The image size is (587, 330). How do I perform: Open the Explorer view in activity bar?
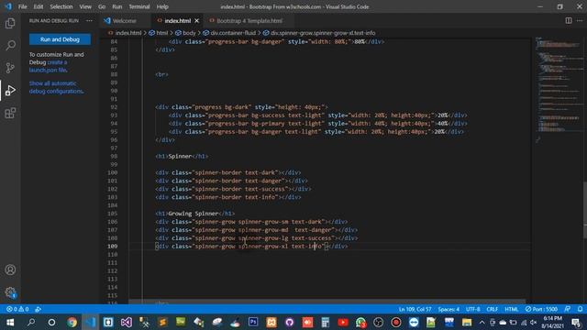pyautogui.click(x=10, y=23)
